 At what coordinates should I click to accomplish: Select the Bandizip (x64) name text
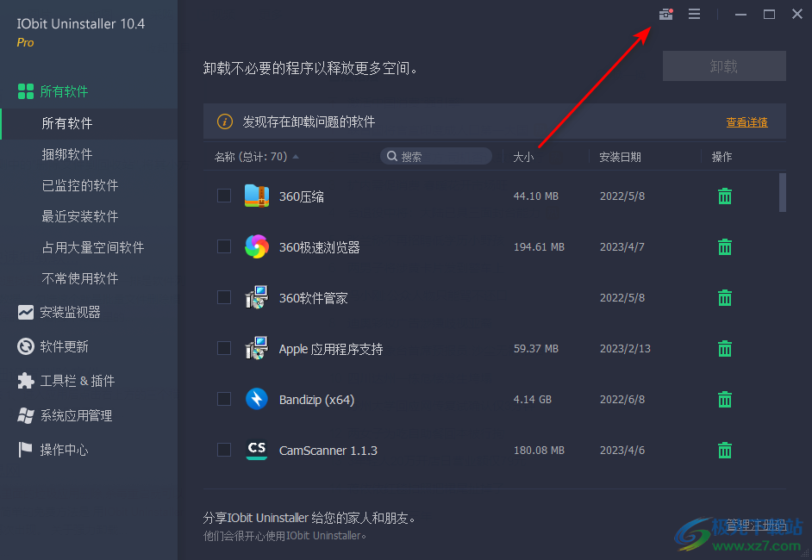(x=316, y=400)
